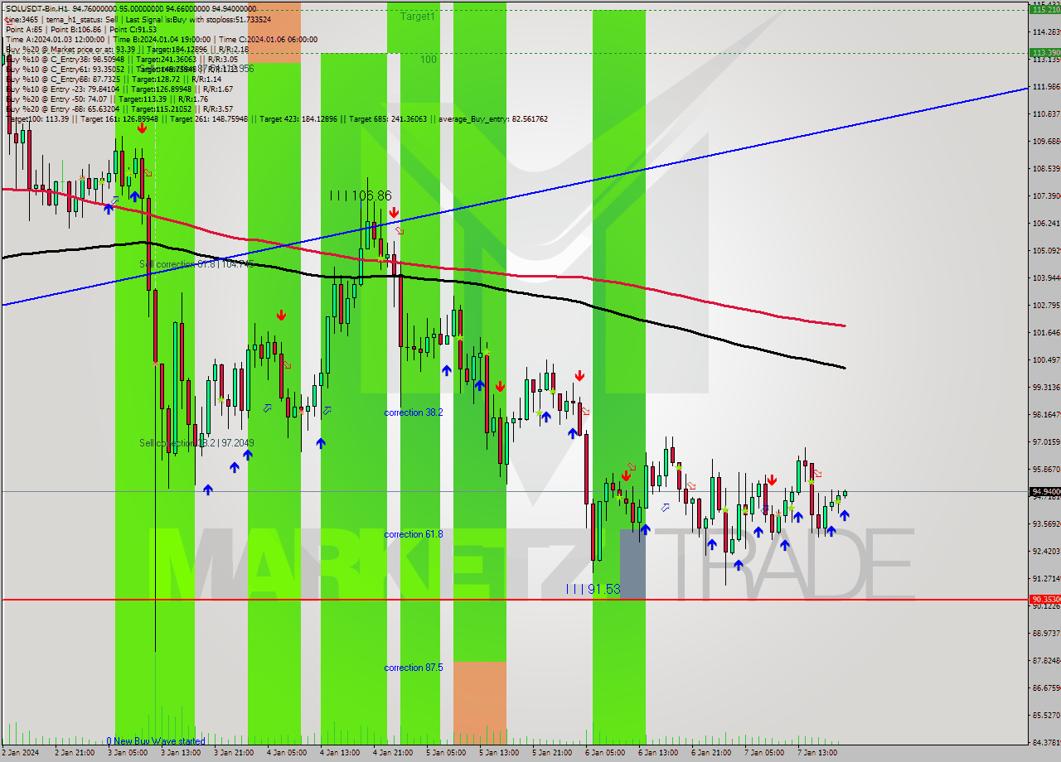Click '4 Jan 13:00' on the time axis
The image size is (1061, 762).
coord(339,753)
